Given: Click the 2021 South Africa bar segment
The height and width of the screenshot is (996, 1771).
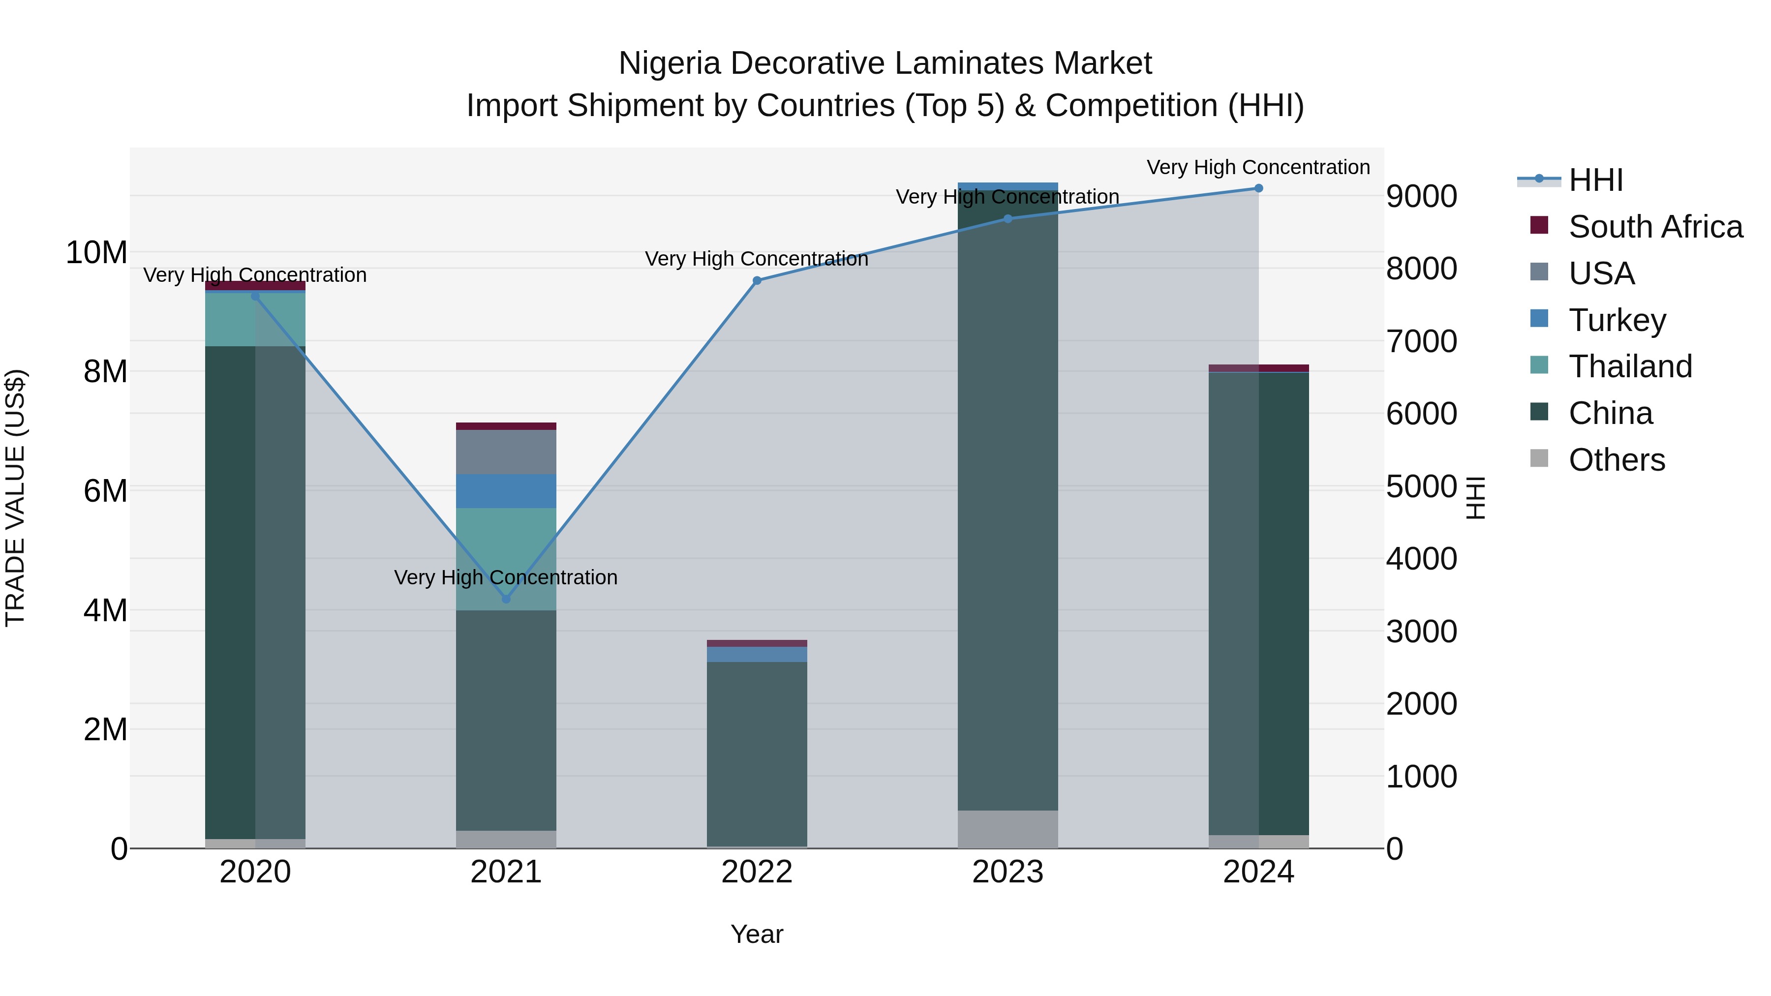Looking at the screenshot, I should tap(506, 426).
